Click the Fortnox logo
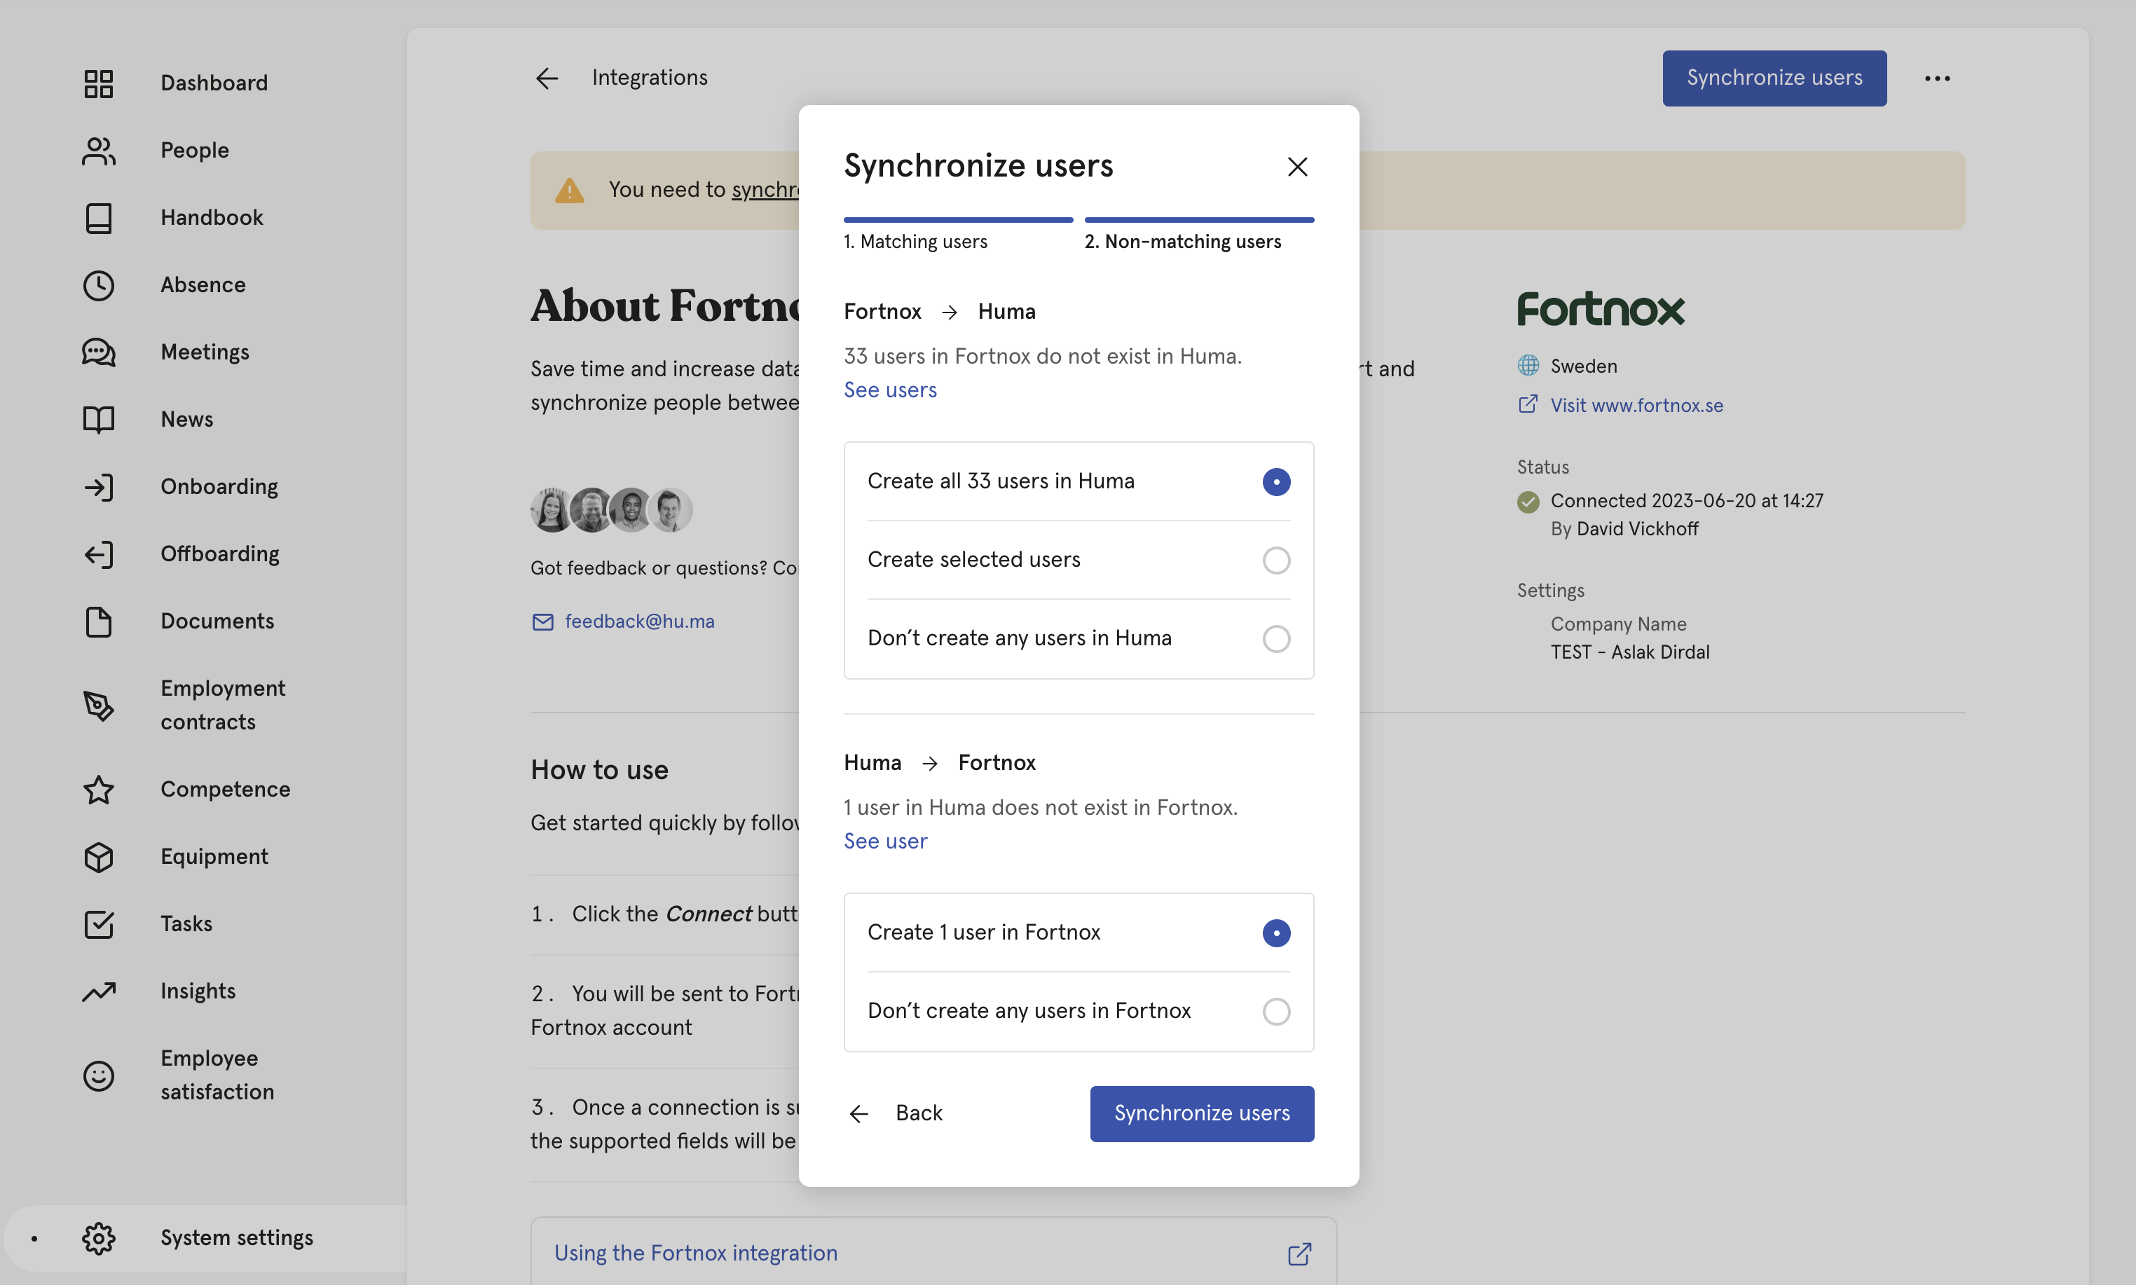This screenshot has width=2136, height=1285. pos(1601,309)
